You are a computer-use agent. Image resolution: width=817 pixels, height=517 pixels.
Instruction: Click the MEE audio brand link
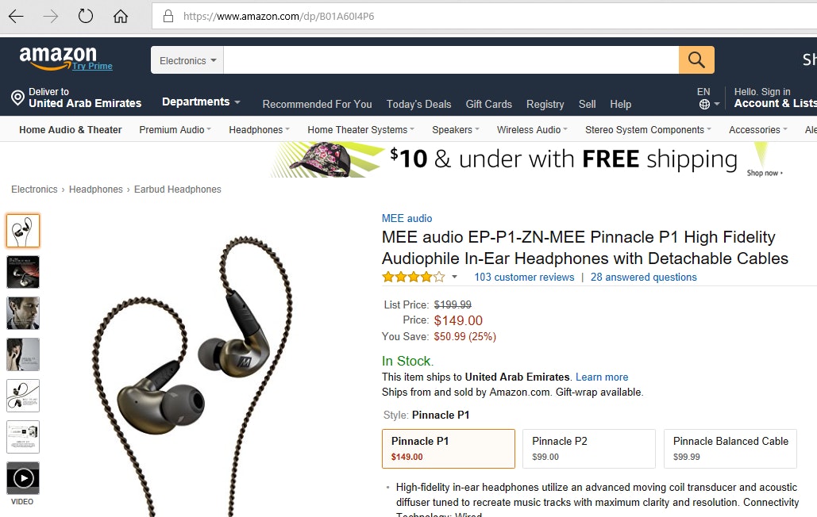(x=407, y=218)
